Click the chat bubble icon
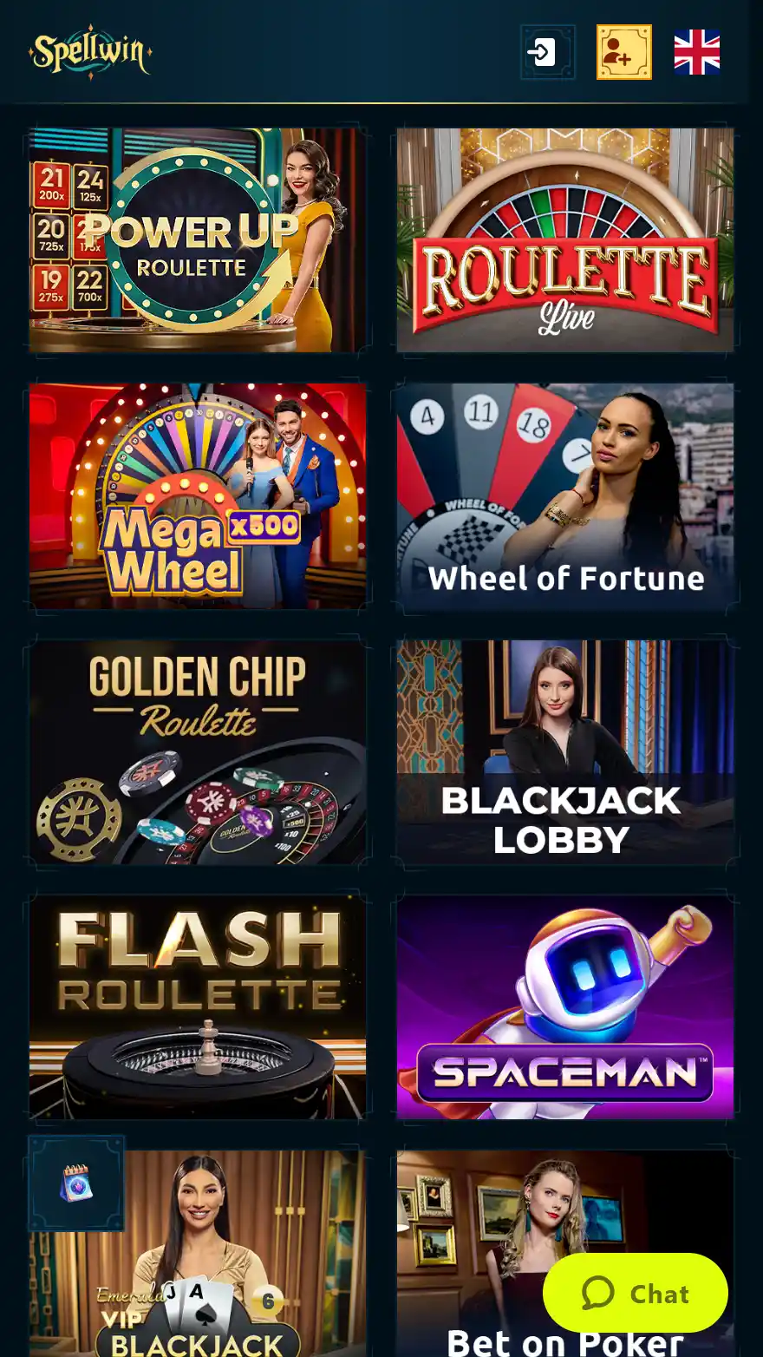This screenshot has height=1357, width=763. (598, 1293)
